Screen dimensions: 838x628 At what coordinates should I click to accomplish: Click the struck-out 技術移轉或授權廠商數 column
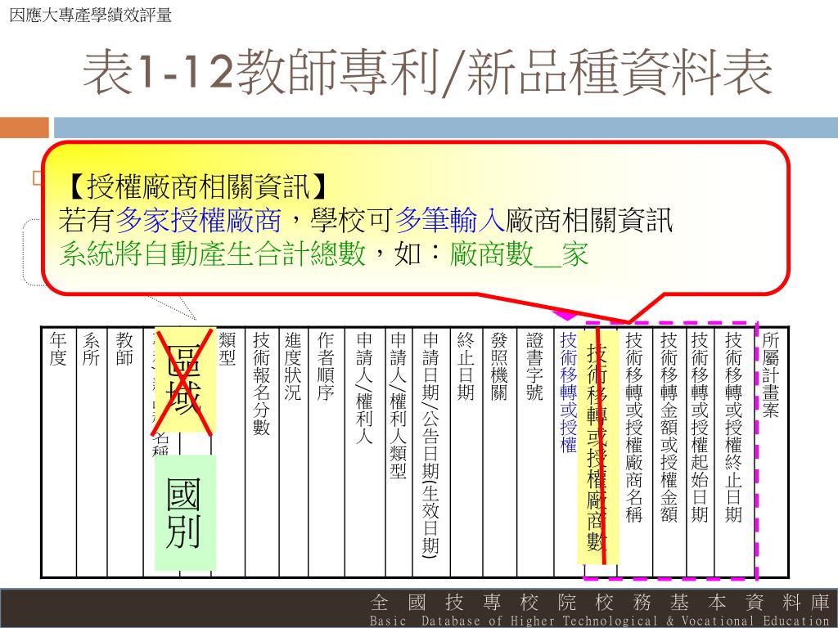(597, 446)
